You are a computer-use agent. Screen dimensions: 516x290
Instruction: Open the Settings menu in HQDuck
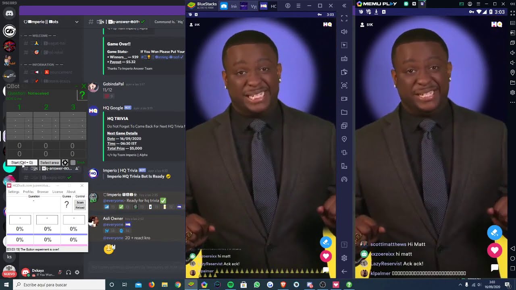tap(14, 192)
